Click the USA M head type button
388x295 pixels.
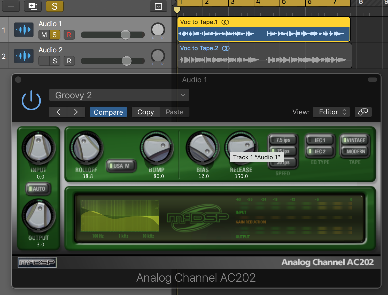[x=121, y=166]
